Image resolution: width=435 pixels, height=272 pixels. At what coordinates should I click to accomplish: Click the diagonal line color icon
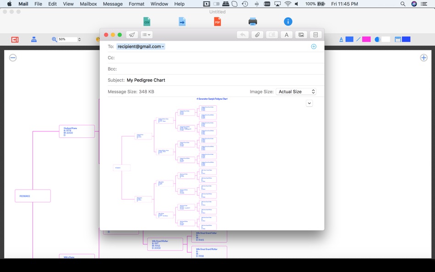pos(359,39)
